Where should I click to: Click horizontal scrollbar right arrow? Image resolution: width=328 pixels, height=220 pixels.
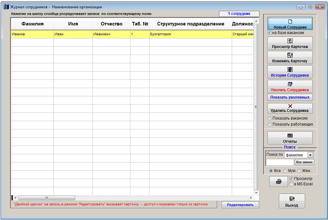pyautogui.click(x=251, y=198)
